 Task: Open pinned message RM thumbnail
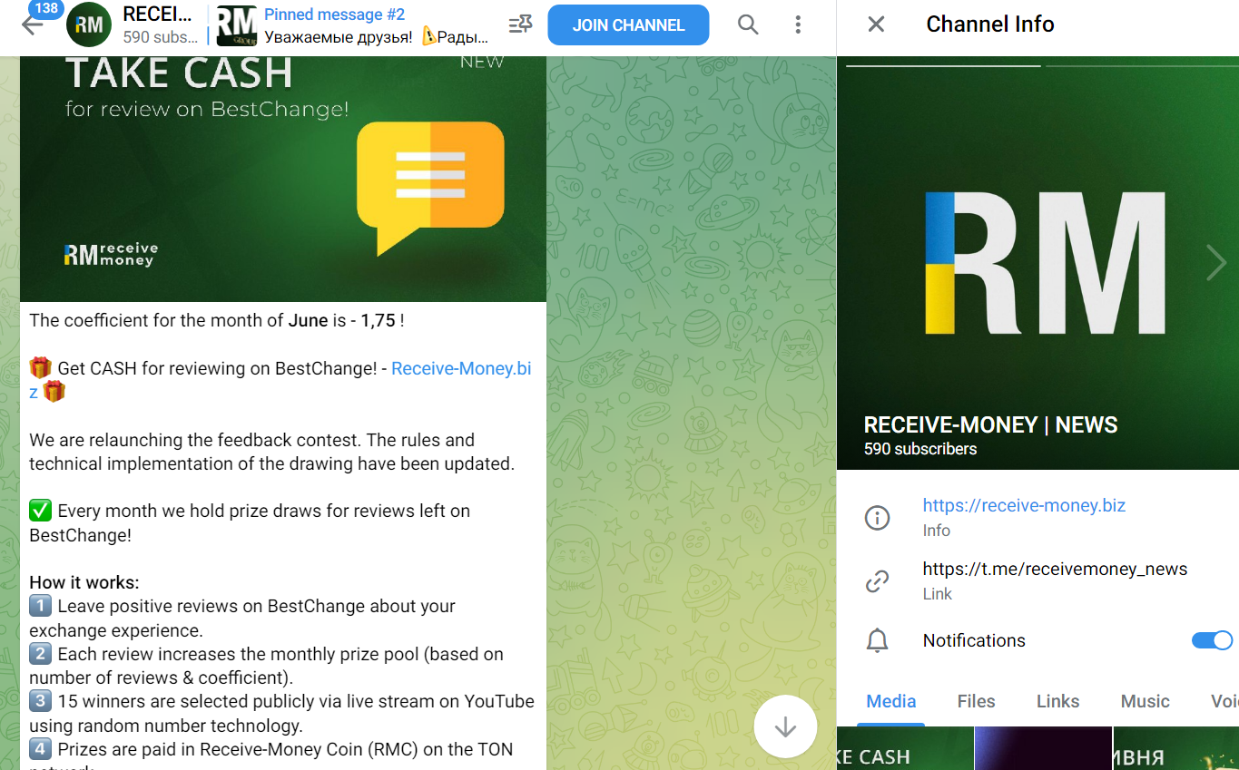(236, 24)
